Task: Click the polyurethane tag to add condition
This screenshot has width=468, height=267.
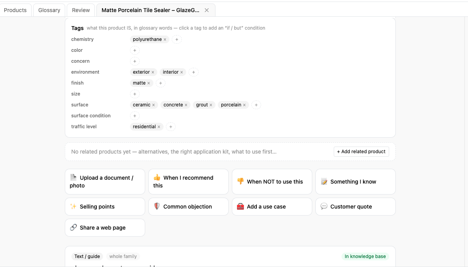Action: 147,39
